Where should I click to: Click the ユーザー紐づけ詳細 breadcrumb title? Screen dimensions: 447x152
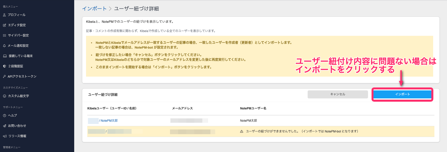coord(137,9)
